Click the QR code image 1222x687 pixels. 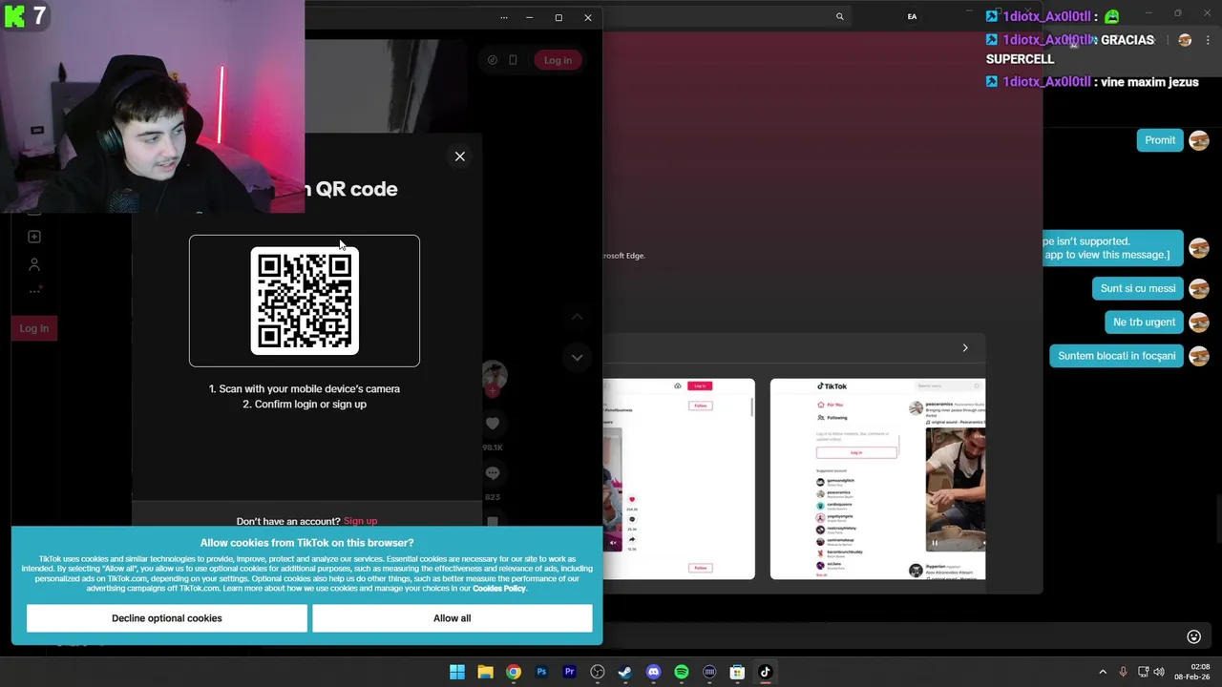point(305,301)
